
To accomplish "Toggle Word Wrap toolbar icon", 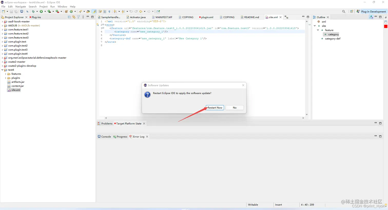I will click(100, 11).
